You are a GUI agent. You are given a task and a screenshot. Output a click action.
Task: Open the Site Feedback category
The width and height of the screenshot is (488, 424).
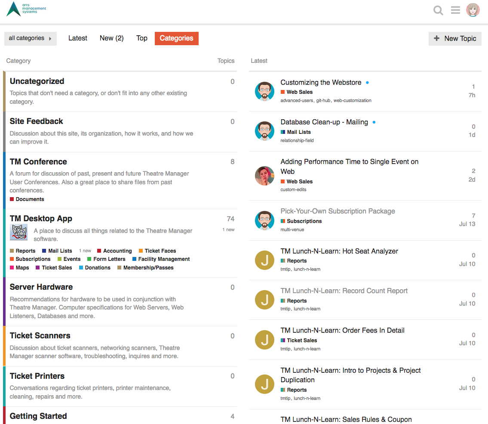click(36, 121)
